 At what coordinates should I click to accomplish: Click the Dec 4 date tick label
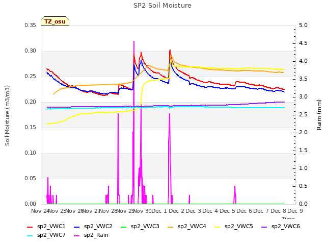pyautogui.click(x=210, y=211)
